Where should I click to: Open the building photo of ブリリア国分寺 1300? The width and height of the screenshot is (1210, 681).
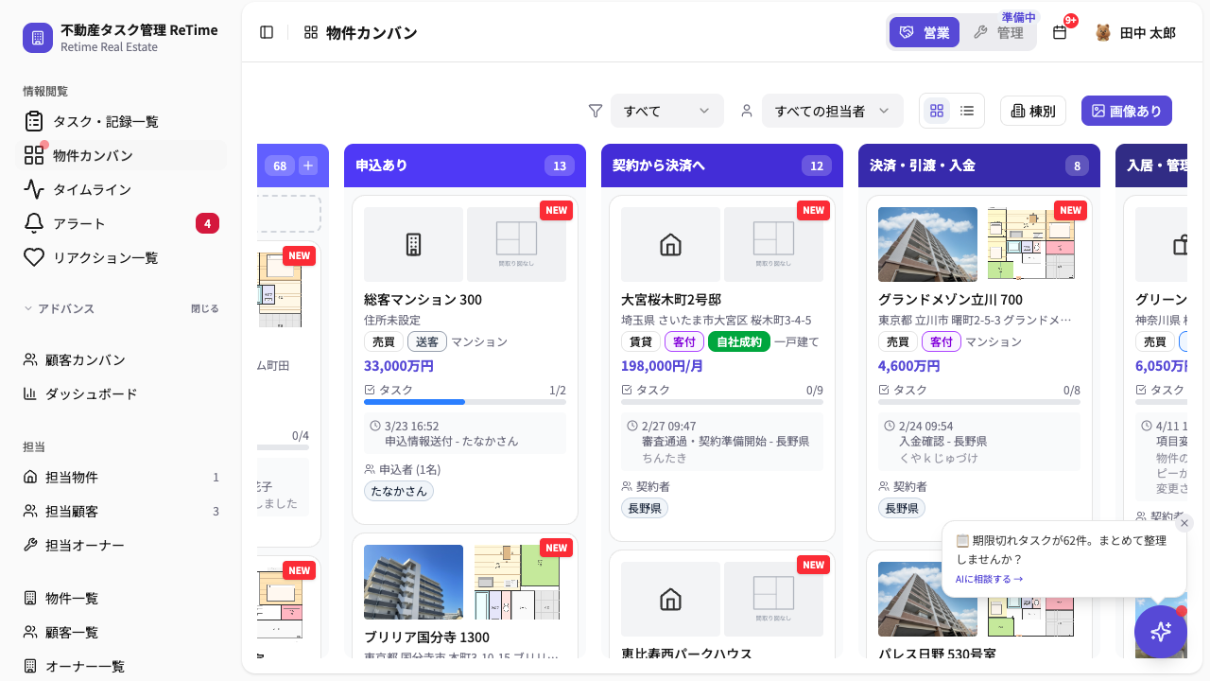tap(413, 582)
